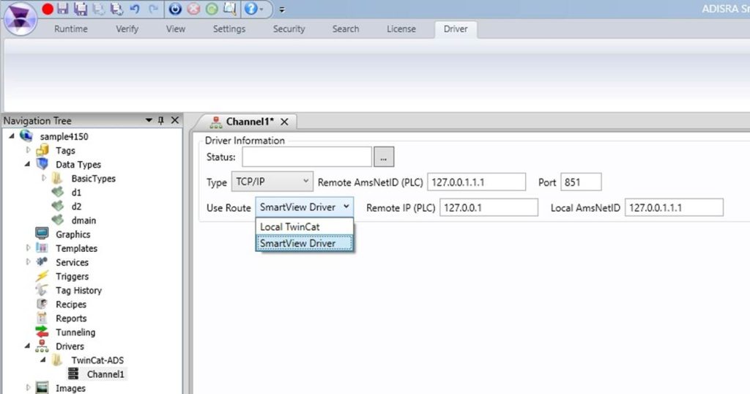The width and height of the screenshot is (750, 394).
Task: Click the Save All icon
Action: pyautogui.click(x=81, y=9)
